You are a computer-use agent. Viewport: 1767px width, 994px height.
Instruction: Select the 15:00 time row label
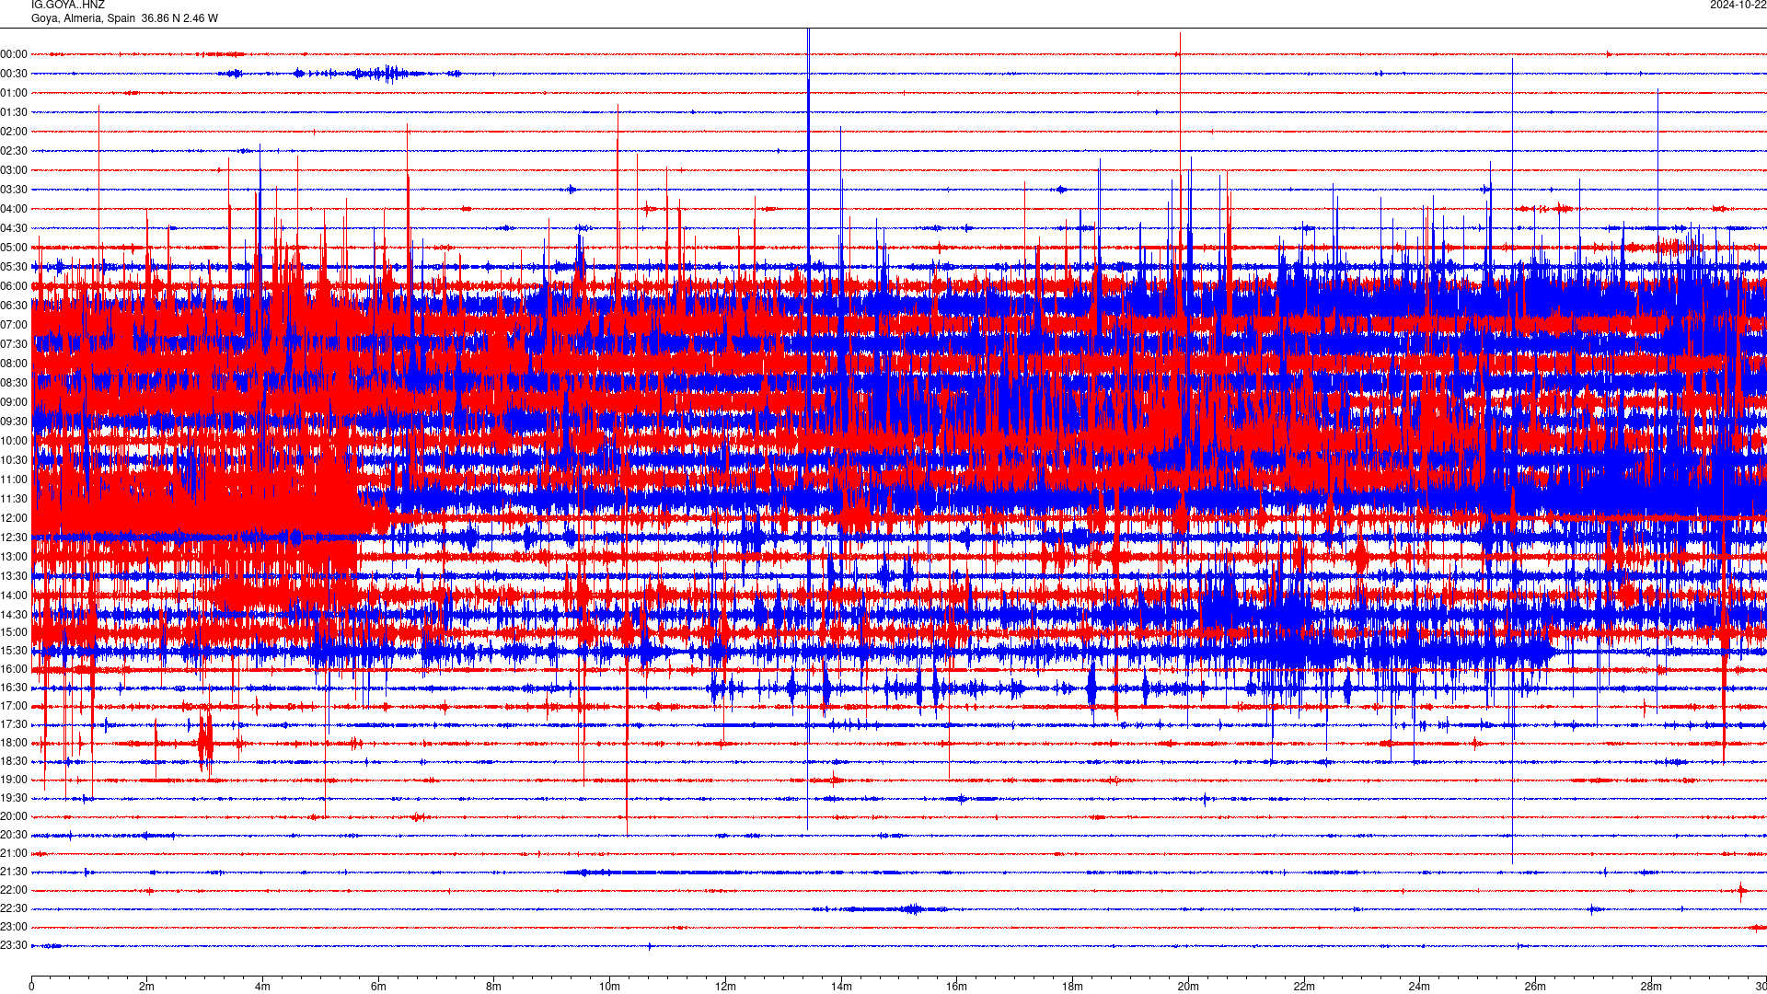[14, 632]
